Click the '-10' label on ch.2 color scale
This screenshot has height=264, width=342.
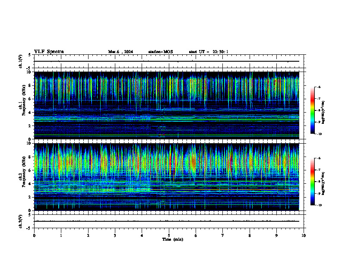click(319, 205)
